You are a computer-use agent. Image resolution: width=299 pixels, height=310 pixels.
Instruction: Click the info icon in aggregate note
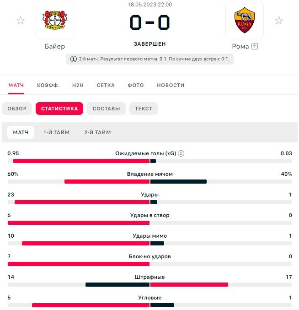point(74,59)
